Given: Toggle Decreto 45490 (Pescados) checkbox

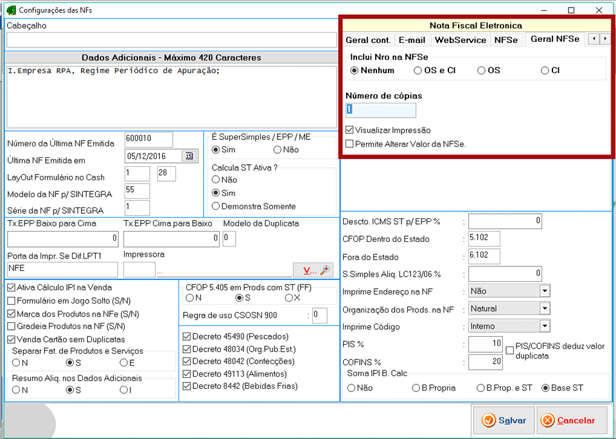Looking at the screenshot, I should 187,336.
